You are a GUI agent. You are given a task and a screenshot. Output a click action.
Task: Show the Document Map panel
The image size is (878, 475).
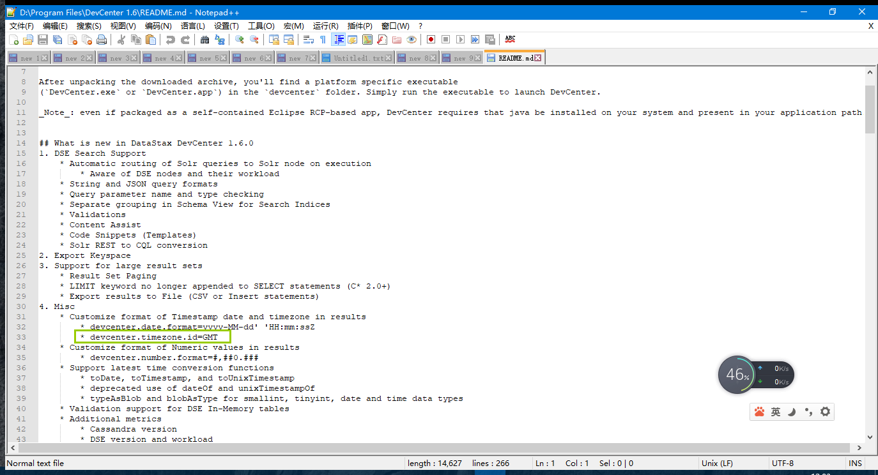pyautogui.click(x=367, y=40)
